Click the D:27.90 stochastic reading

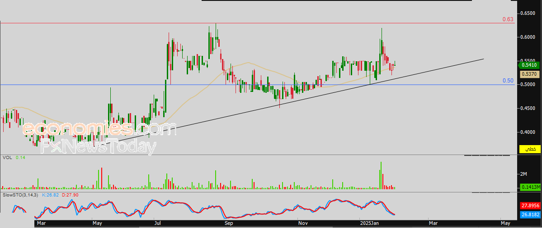coord(71,195)
